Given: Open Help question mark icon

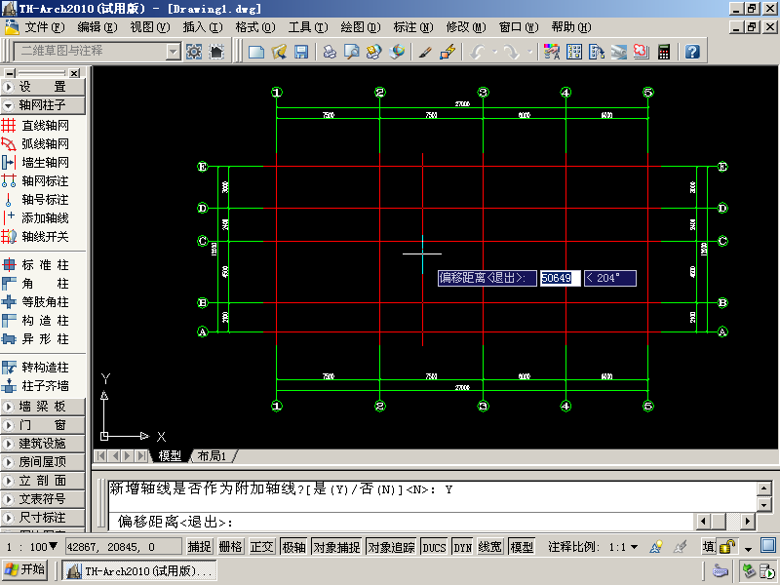Looking at the screenshot, I should pyautogui.click(x=692, y=52).
